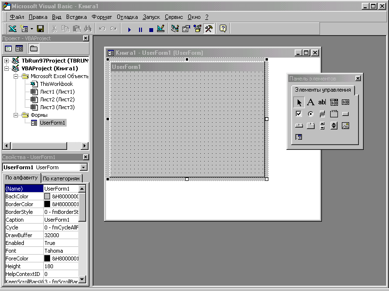Screen dimensions: 389x291
Task: Collapse the Формы folder node
Action: point(16,115)
